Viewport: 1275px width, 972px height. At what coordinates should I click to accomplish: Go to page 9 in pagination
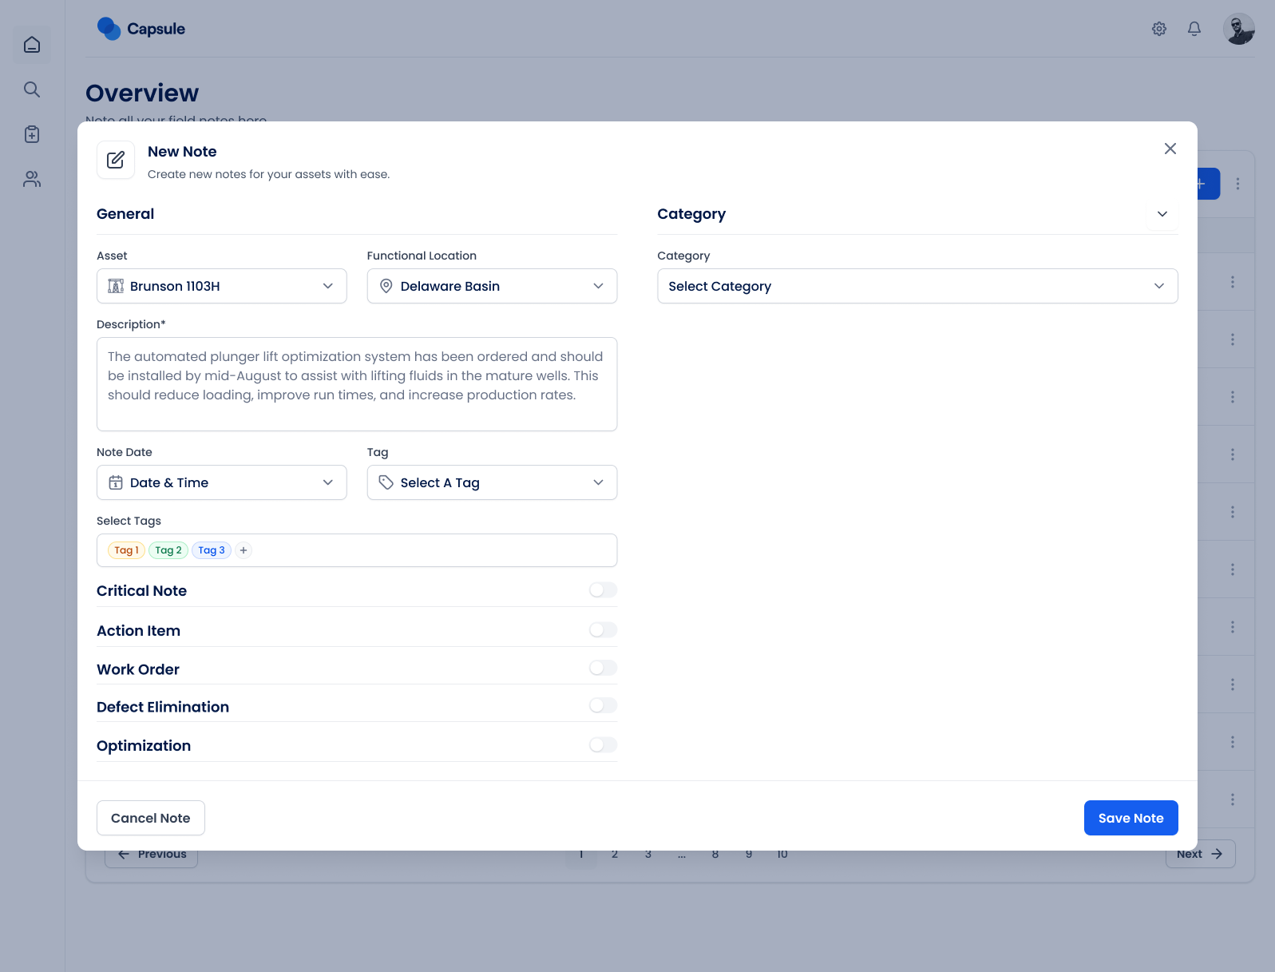pos(749,855)
